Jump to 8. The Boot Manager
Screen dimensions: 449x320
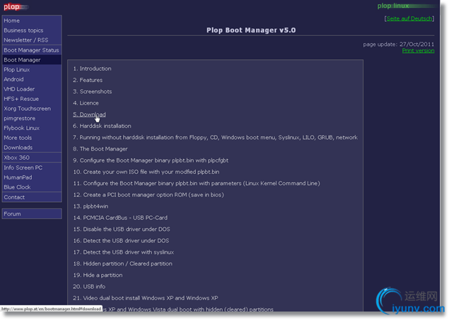[100, 149]
